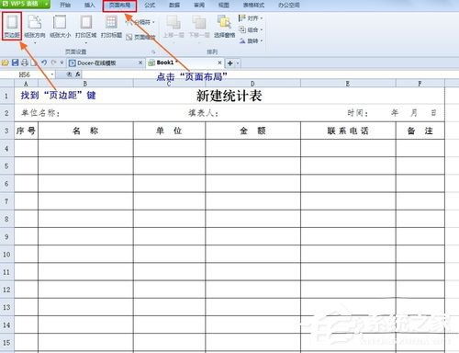Select row 15 header
459x353 pixels.
6,343
